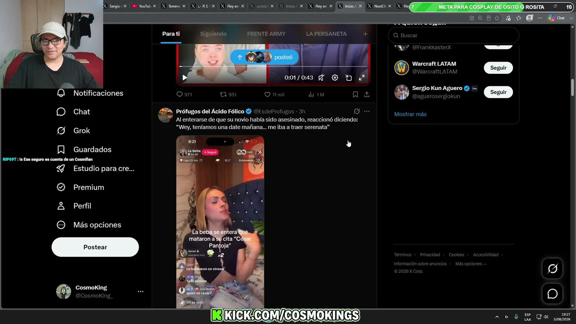The width and height of the screenshot is (576, 324).
Task: Open Windows network icon in tray
Action: coord(539,317)
